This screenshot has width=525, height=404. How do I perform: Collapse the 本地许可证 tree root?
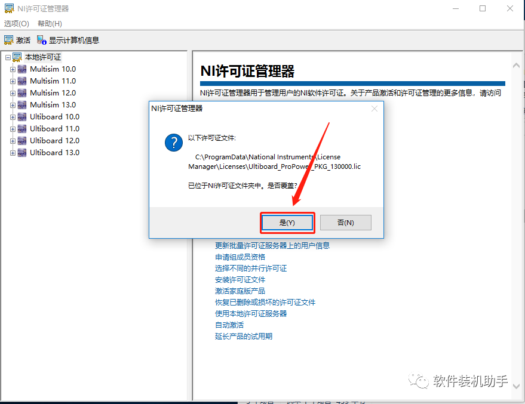[8, 57]
